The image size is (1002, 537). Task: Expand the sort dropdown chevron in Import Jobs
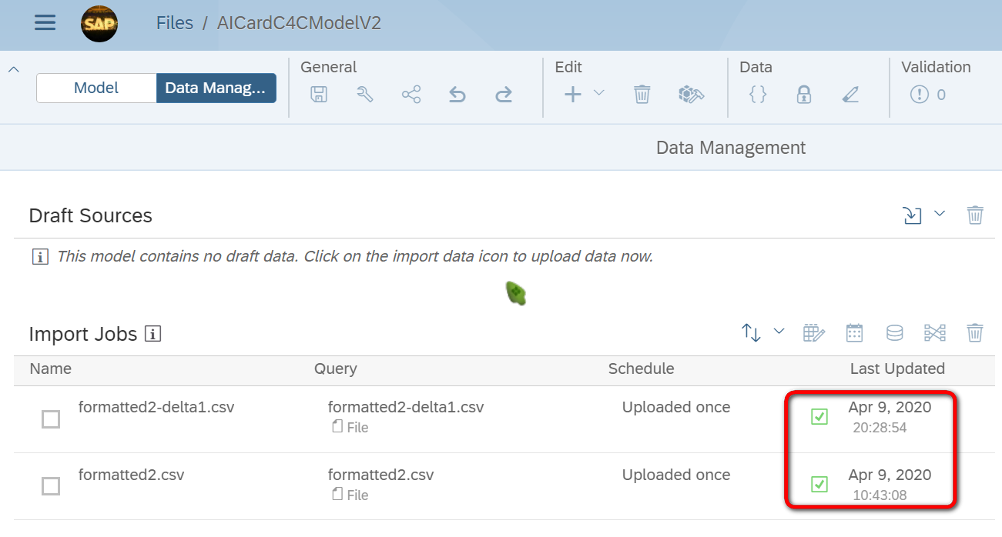point(779,332)
